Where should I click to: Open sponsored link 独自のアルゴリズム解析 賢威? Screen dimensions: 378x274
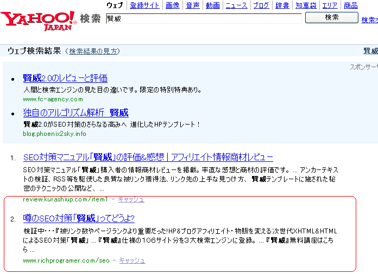[x=75, y=113]
